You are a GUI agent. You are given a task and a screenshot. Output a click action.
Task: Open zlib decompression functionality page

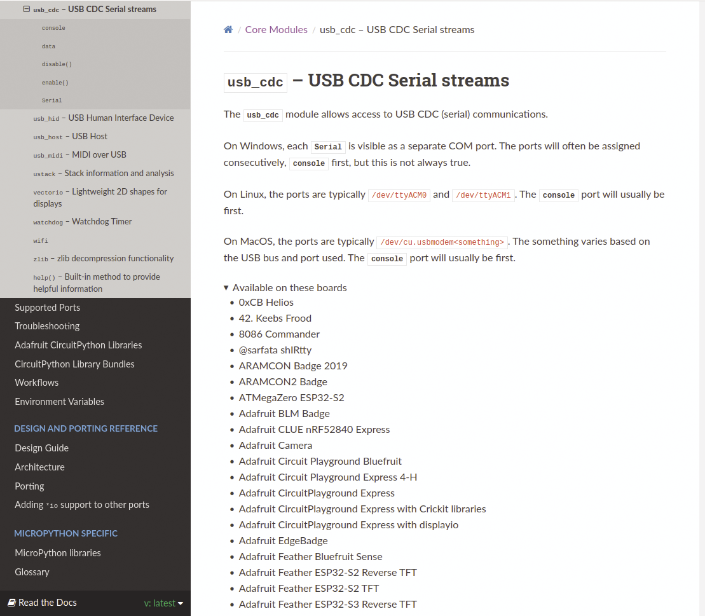(104, 259)
